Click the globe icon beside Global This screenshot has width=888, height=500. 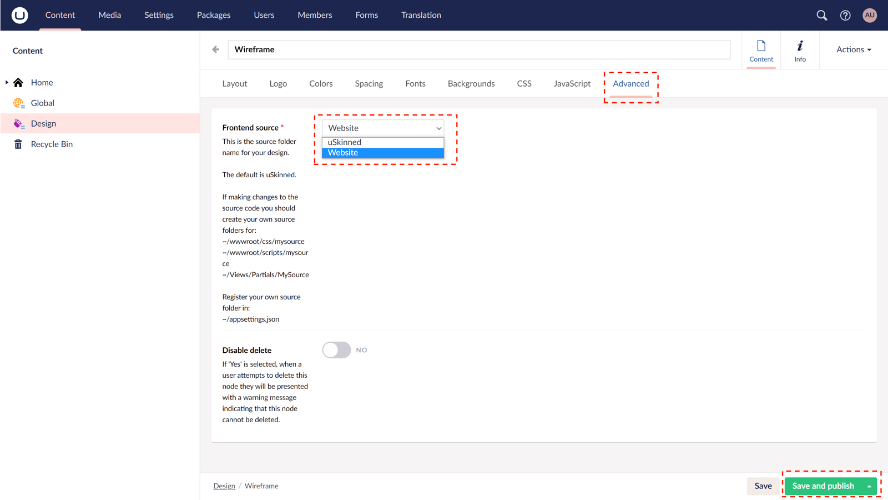[x=18, y=103]
